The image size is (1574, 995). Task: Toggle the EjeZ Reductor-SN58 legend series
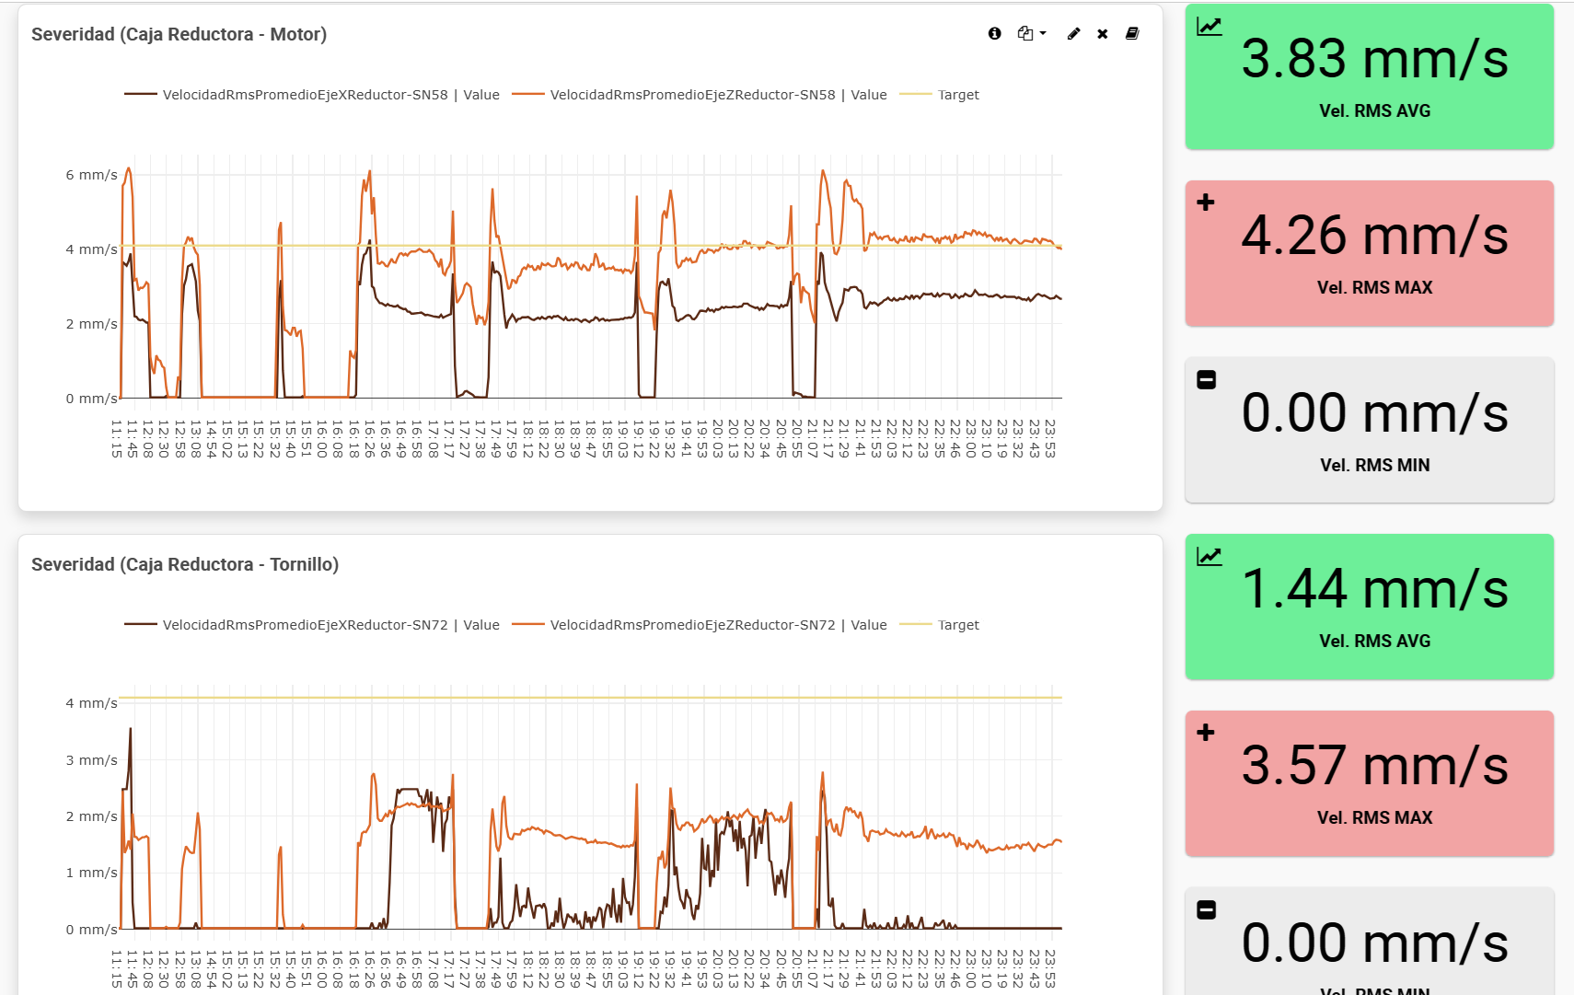pos(700,95)
